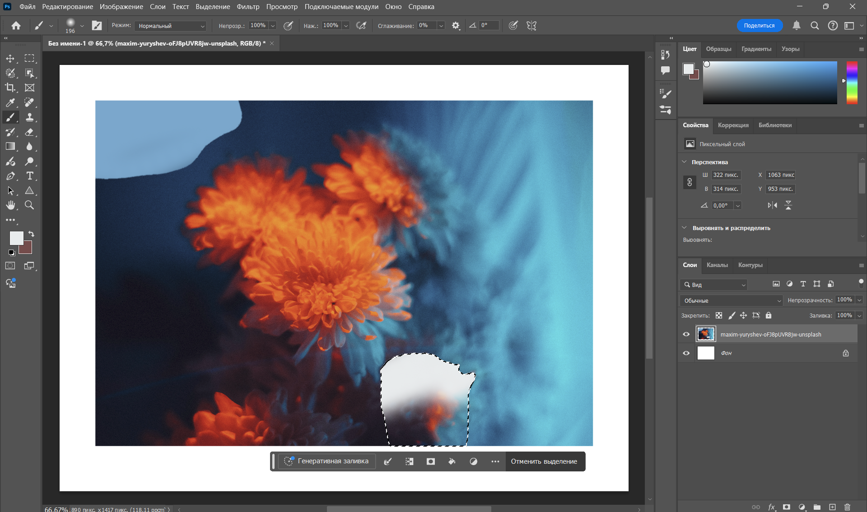Select the Clone Stamp tool
The width and height of the screenshot is (867, 512).
pyautogui.click(x=29, y=117)
